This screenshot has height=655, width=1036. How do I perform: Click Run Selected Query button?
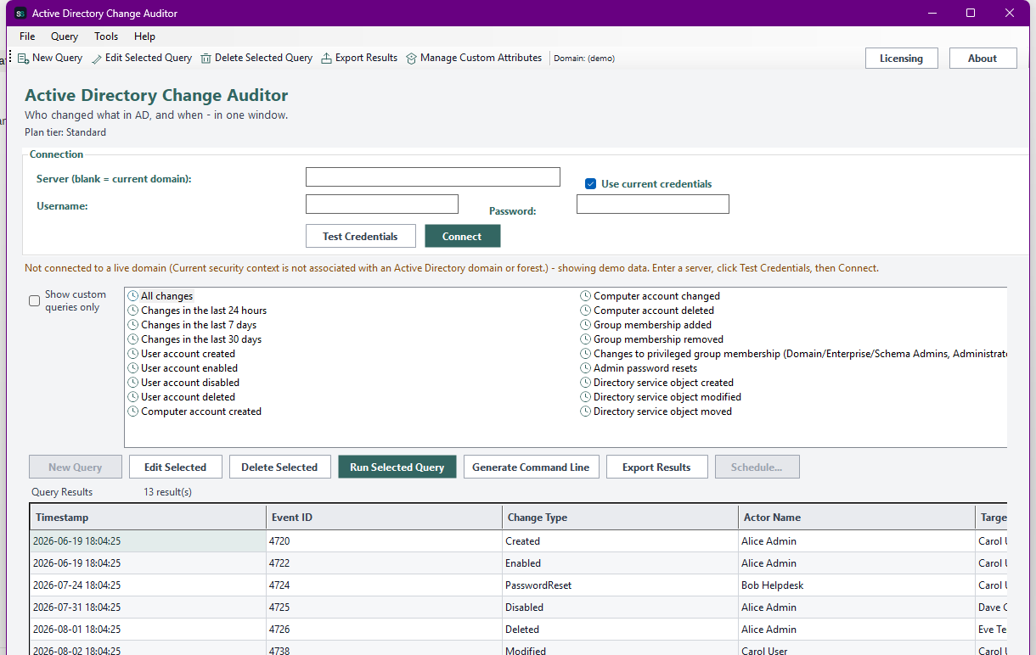pyautogui.click(x=397, y=467)
